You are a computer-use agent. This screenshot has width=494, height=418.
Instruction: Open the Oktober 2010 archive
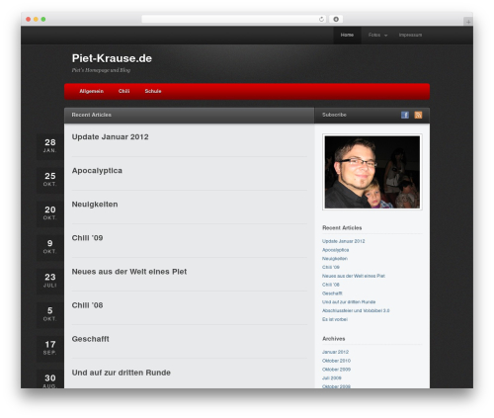tap(336, 361)
